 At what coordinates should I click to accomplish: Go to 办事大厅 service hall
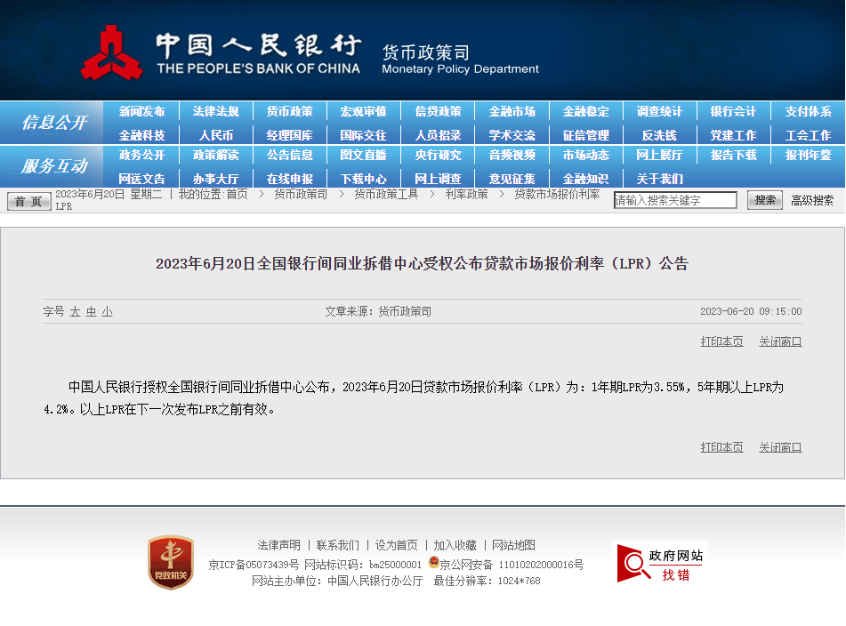[216, 179]
